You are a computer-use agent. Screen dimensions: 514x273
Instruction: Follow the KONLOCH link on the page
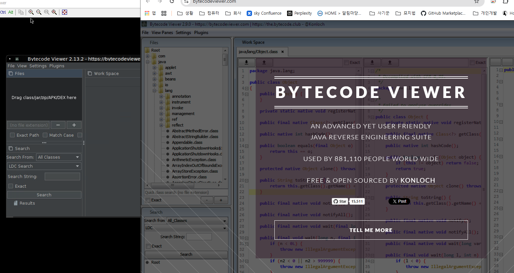click(x=418, y=180)
